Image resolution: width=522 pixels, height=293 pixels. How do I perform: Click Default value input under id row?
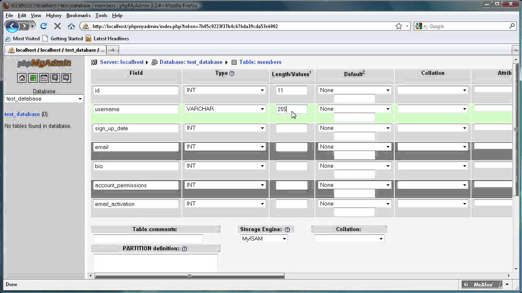(354, 98)
